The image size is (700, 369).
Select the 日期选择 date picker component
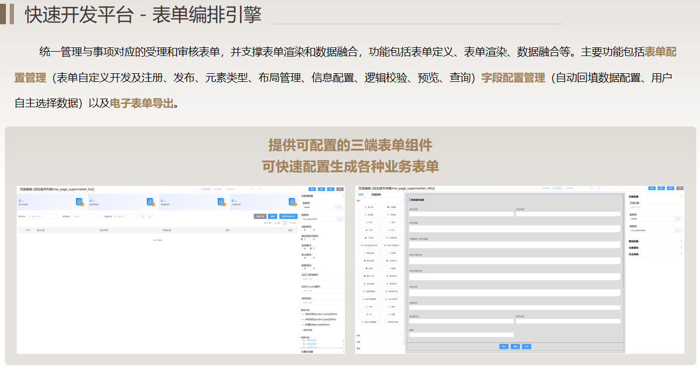392,238
